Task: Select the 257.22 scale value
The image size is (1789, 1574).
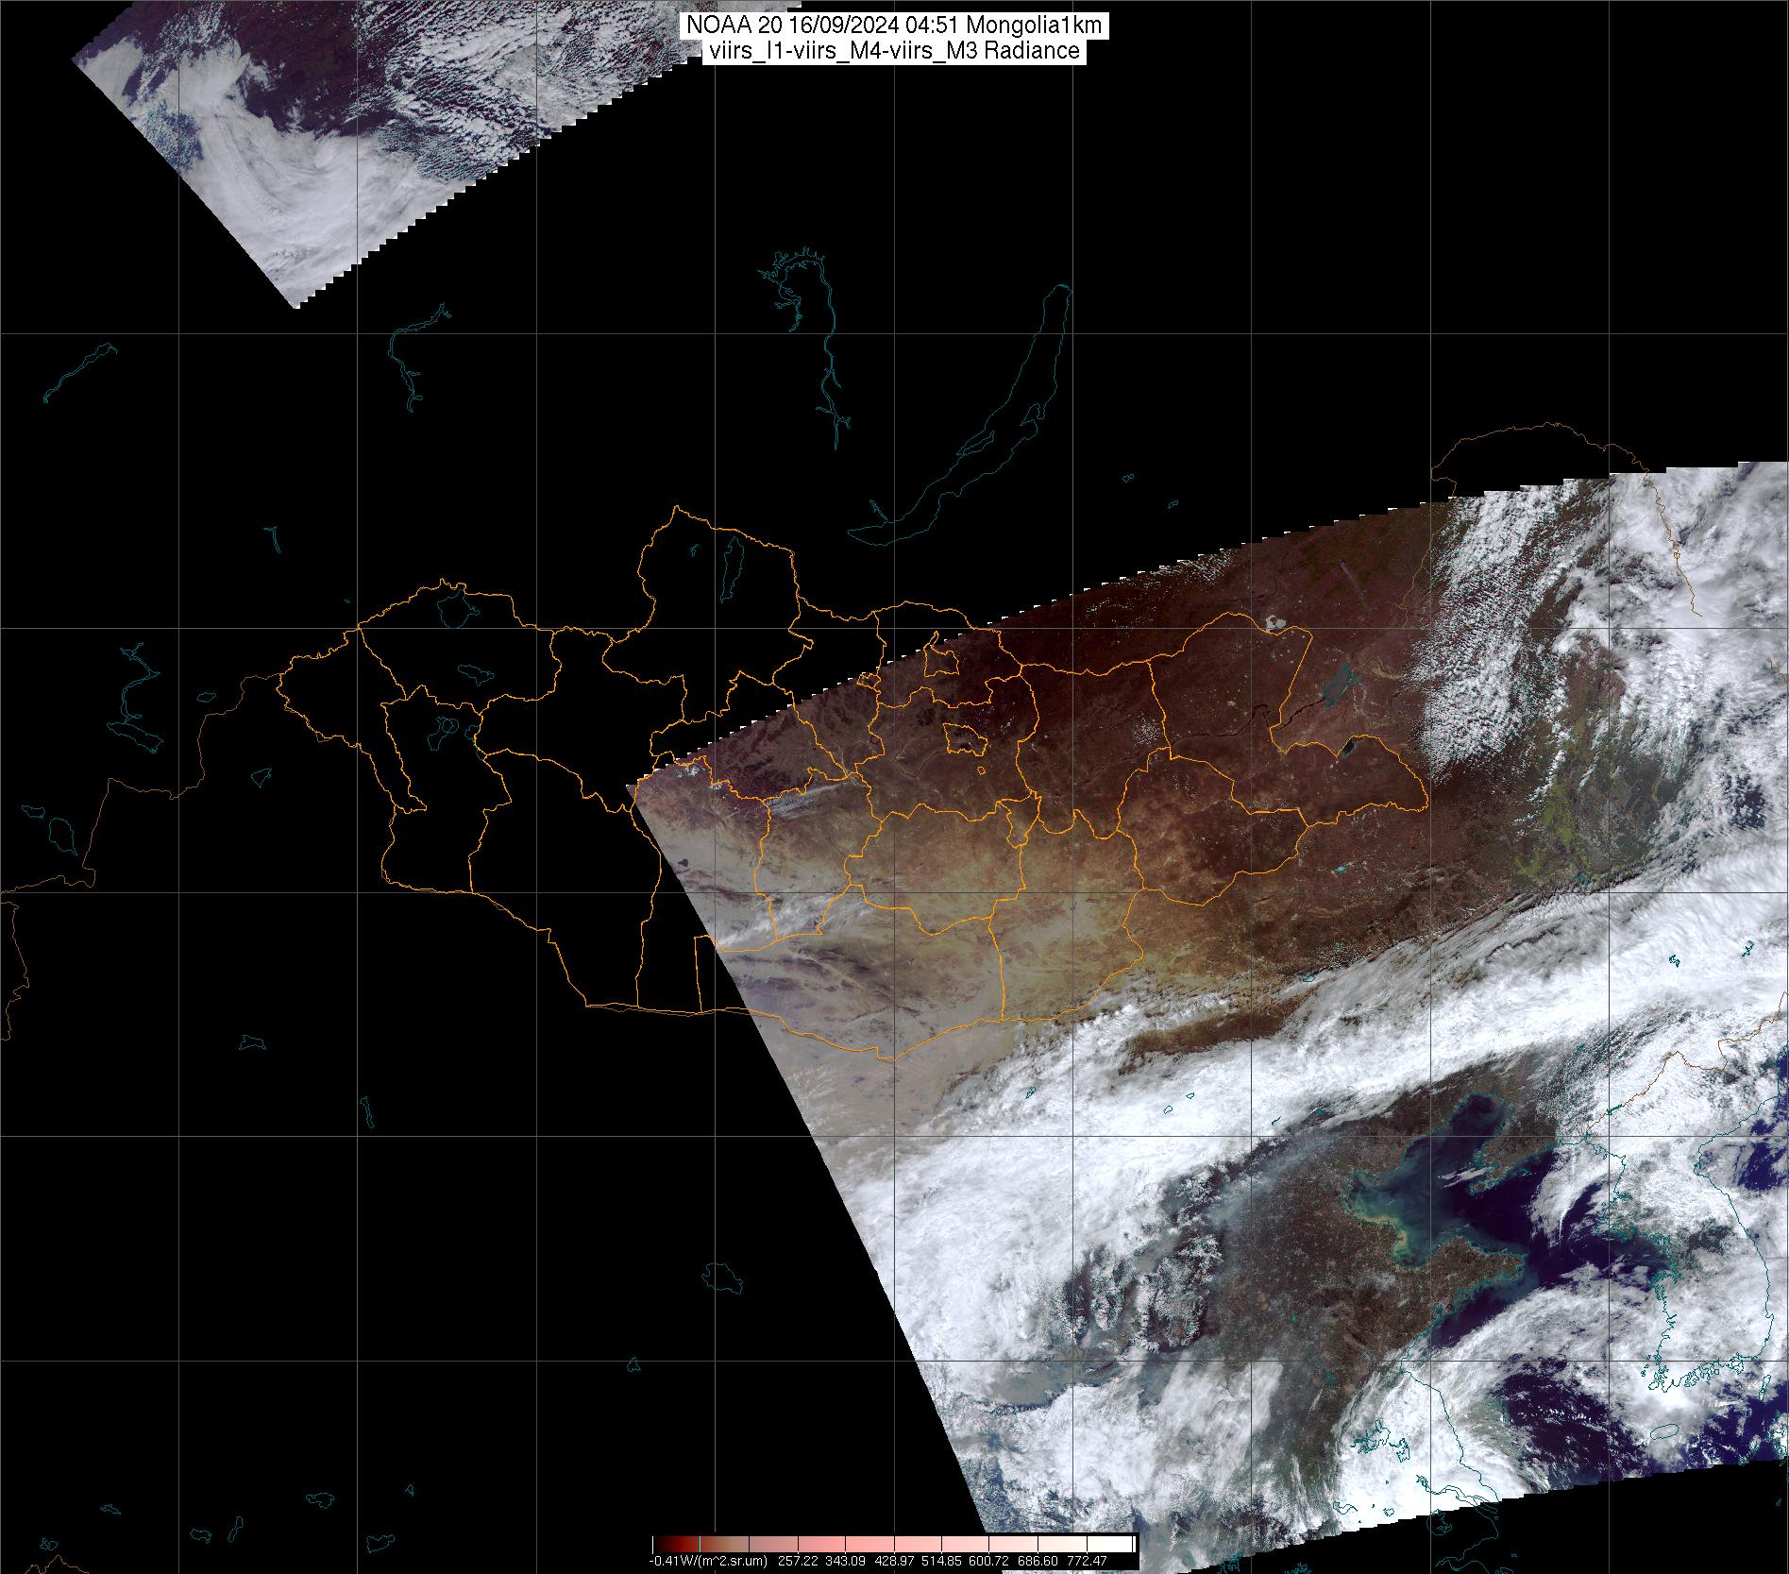Action: click(x=798, y=1562)
